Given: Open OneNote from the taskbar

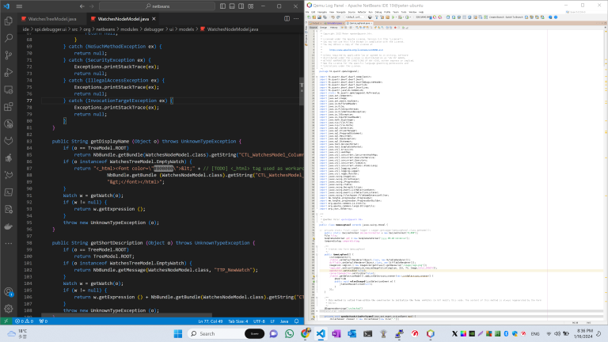Looking at the screenshot, I should click(336, 333).
